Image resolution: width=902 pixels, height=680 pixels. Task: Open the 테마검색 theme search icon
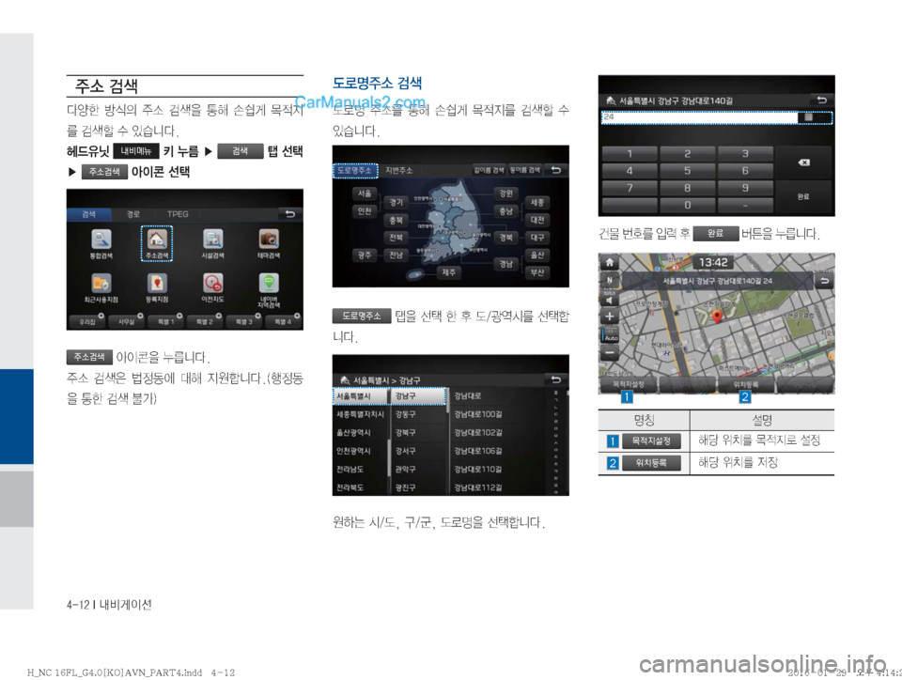point(268,243)
